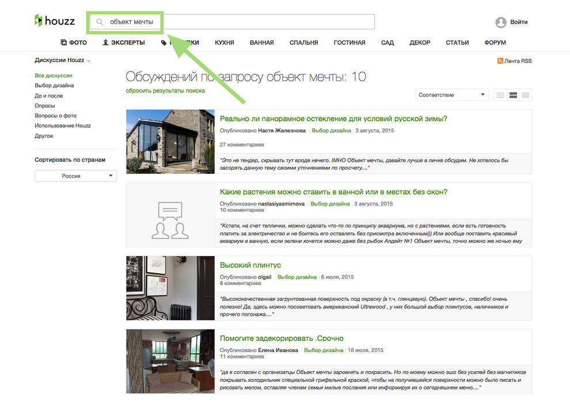Open the Россия country selector
The image size is (570, 405).
click(75, 175)
